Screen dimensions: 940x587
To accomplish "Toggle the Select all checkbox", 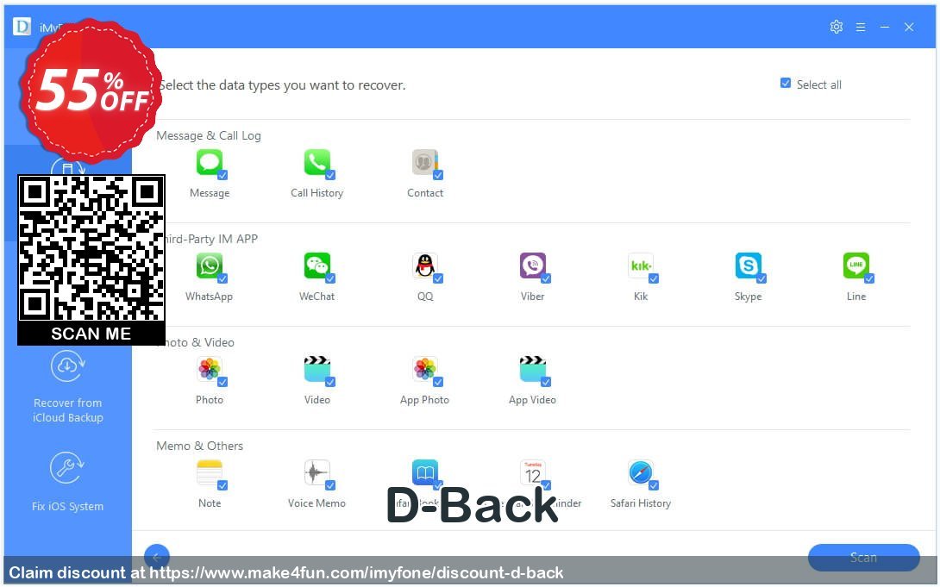I will 786,84.
